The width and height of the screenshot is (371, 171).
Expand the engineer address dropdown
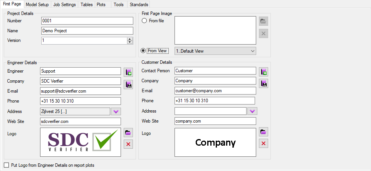(x=116, y=111)
